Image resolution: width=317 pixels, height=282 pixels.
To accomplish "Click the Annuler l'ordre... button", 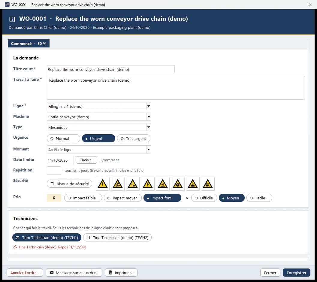I will pos(25,273).
